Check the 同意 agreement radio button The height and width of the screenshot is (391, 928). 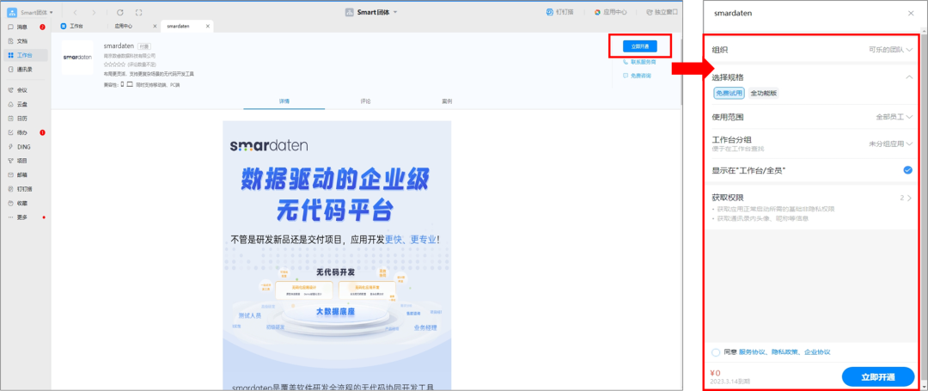coord(716,352)
